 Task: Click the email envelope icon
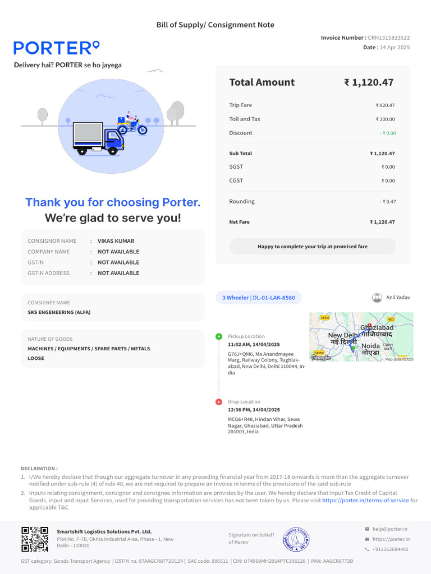coord(367,529)
